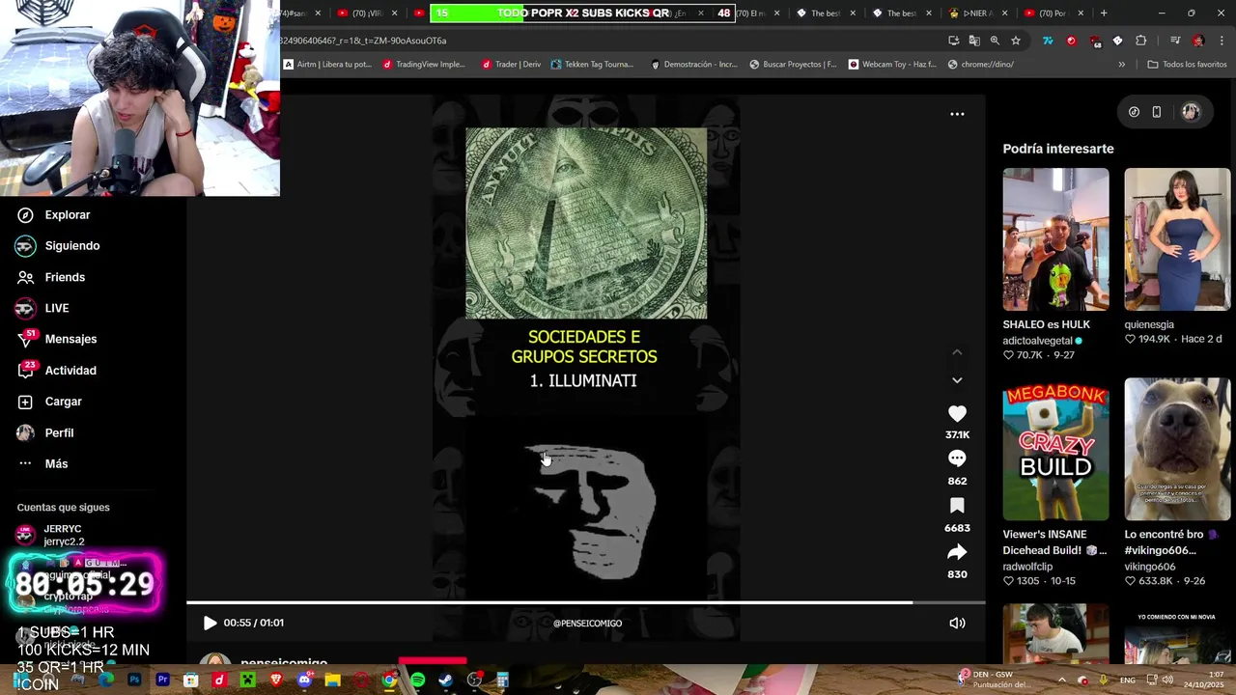
Task: Seek on the video progress bar
Action: (x=586, y=602)
